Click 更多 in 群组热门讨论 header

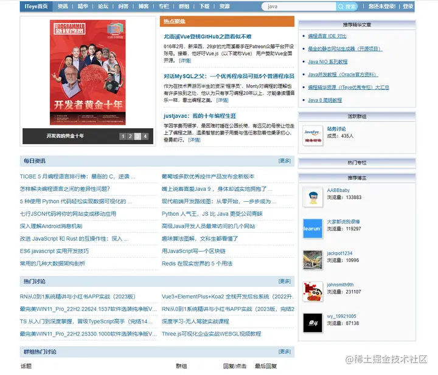coord(285,351)
